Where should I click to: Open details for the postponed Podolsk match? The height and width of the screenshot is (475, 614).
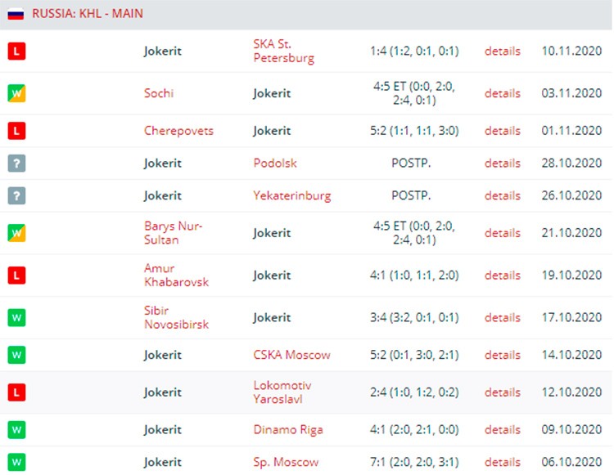(503, 163)
